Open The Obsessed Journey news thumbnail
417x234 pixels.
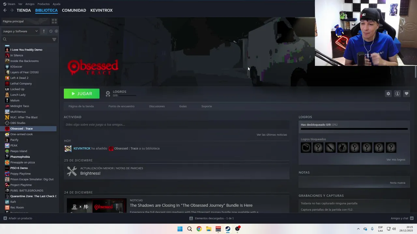[x=96, y=205]
